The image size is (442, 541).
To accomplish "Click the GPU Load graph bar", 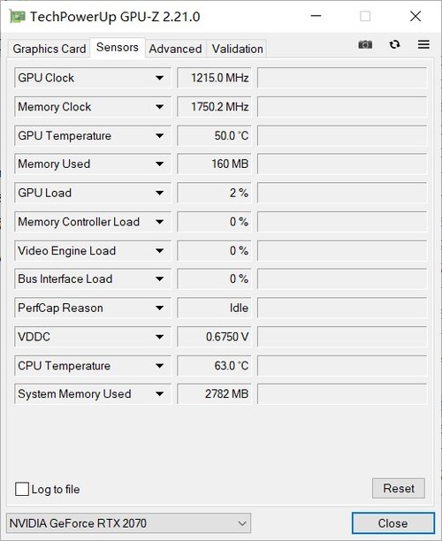I will (342, 193).
